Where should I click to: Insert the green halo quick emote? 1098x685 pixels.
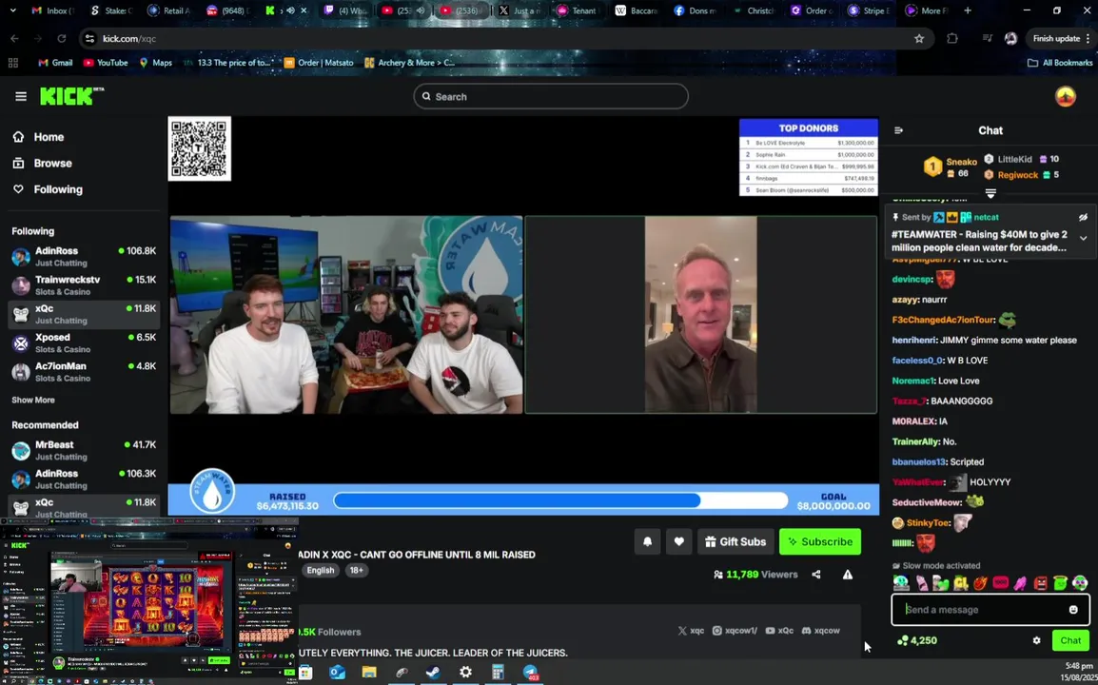coord(1060,583)
